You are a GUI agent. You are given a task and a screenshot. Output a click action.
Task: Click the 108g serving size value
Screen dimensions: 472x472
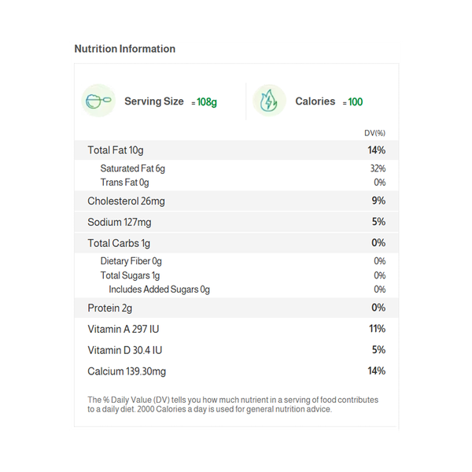pos(207,102)
